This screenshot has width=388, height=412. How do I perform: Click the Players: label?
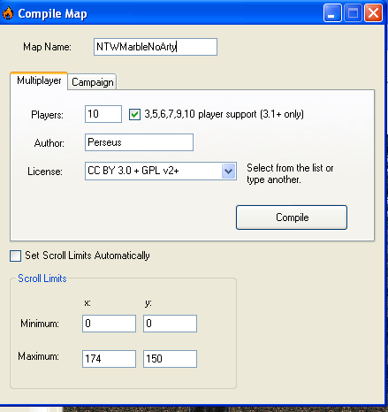click(x=47, y=115)
